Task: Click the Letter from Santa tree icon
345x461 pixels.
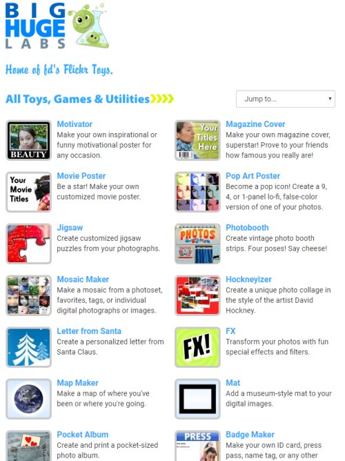Action: point(28,347)
